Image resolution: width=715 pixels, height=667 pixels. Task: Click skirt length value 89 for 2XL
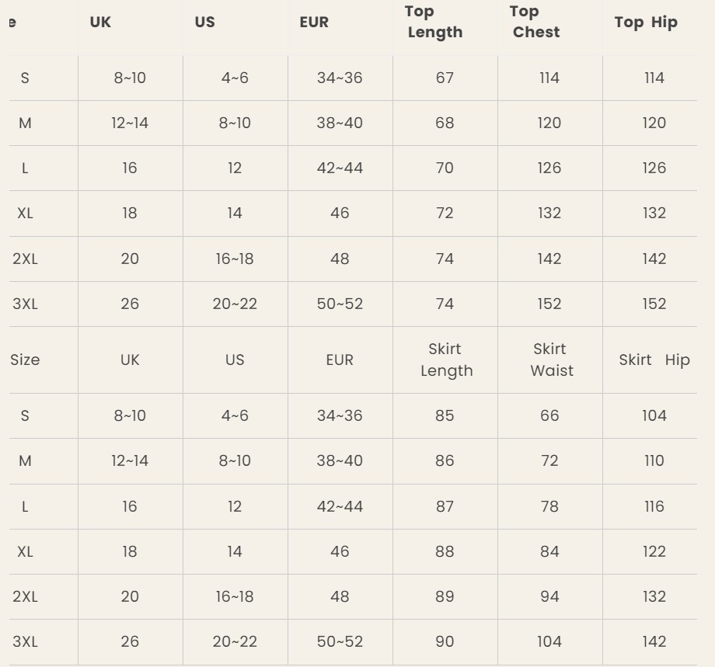point(445,596)
